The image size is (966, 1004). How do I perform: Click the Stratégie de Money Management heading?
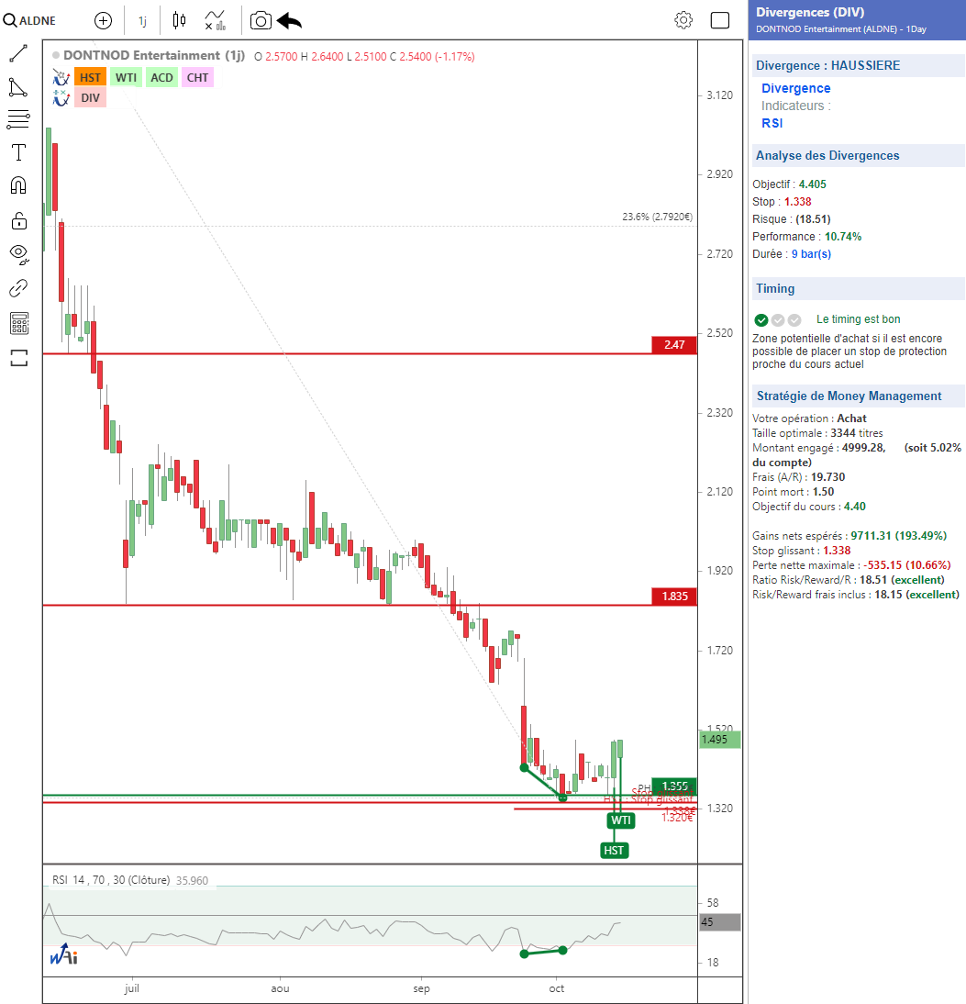849,396
